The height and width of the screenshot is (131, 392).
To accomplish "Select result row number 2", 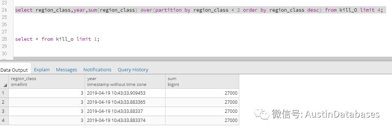I will pyautogui.click(x=4, y=102).
